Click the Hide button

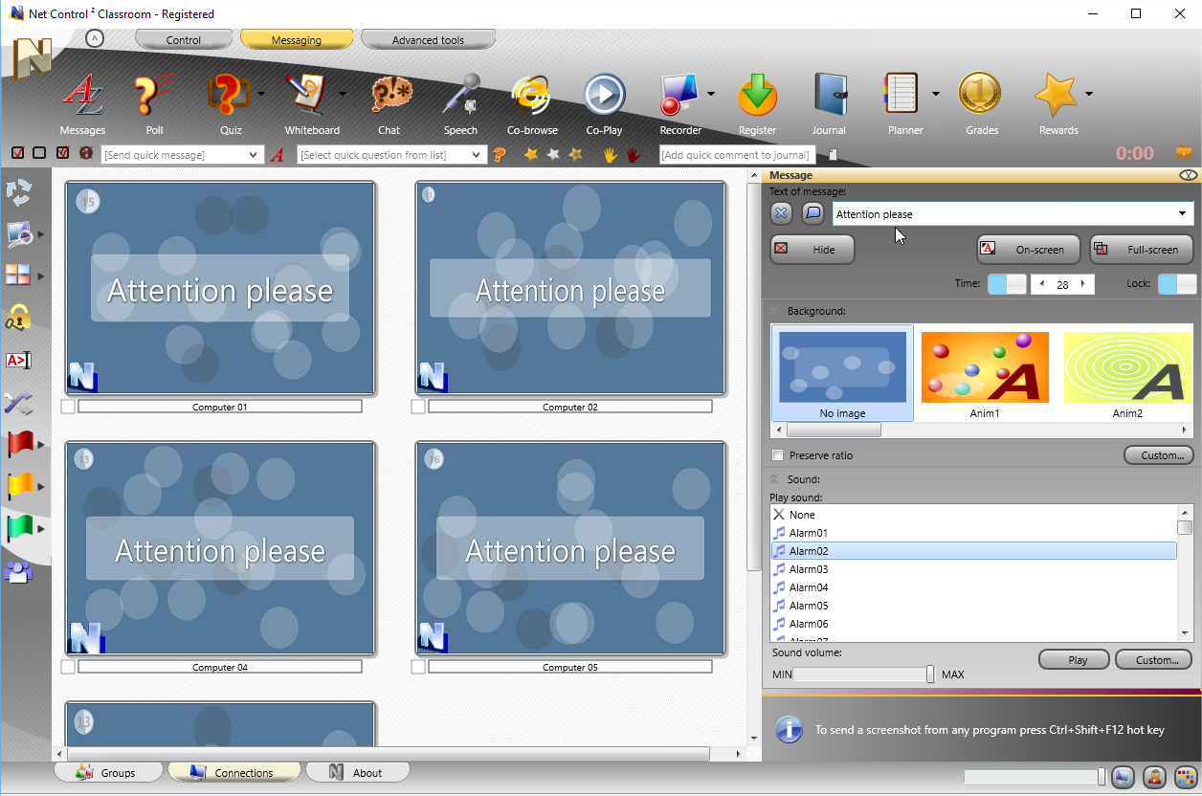click(812, 250)
